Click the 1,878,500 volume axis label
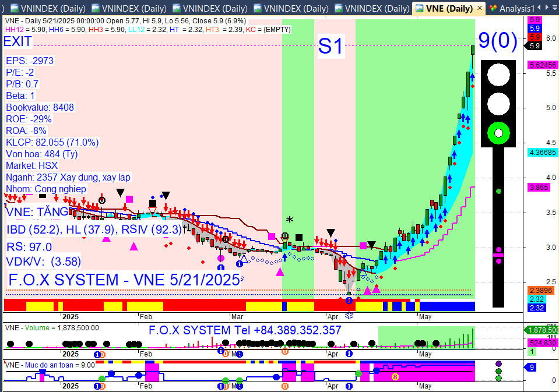 click(x=543, y=330)
